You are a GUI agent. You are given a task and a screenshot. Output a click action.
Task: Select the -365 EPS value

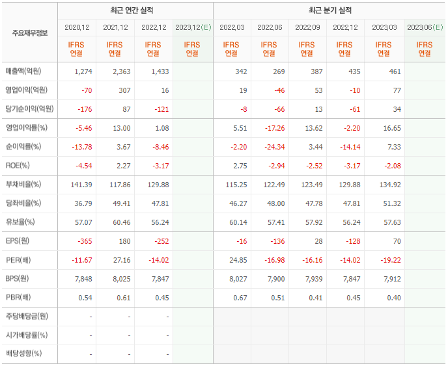click(85, 241)
